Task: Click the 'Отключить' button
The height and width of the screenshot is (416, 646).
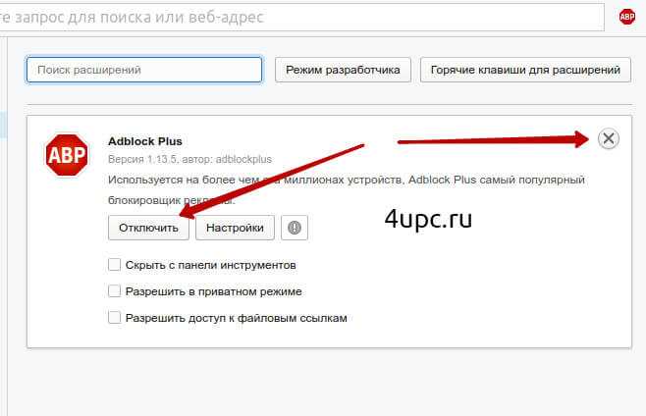Action: 148,228
